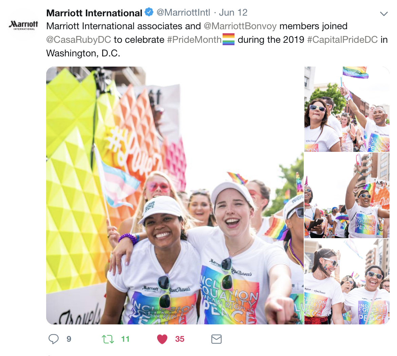Viewport: 397px width, 356px height.
Task: Open the top-right photo with waving flag
Action: 347,109
